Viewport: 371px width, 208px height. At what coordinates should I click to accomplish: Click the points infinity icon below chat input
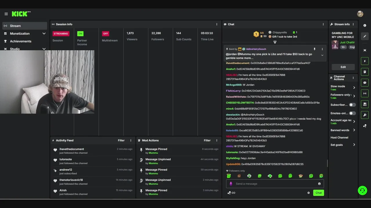(231, 193)
